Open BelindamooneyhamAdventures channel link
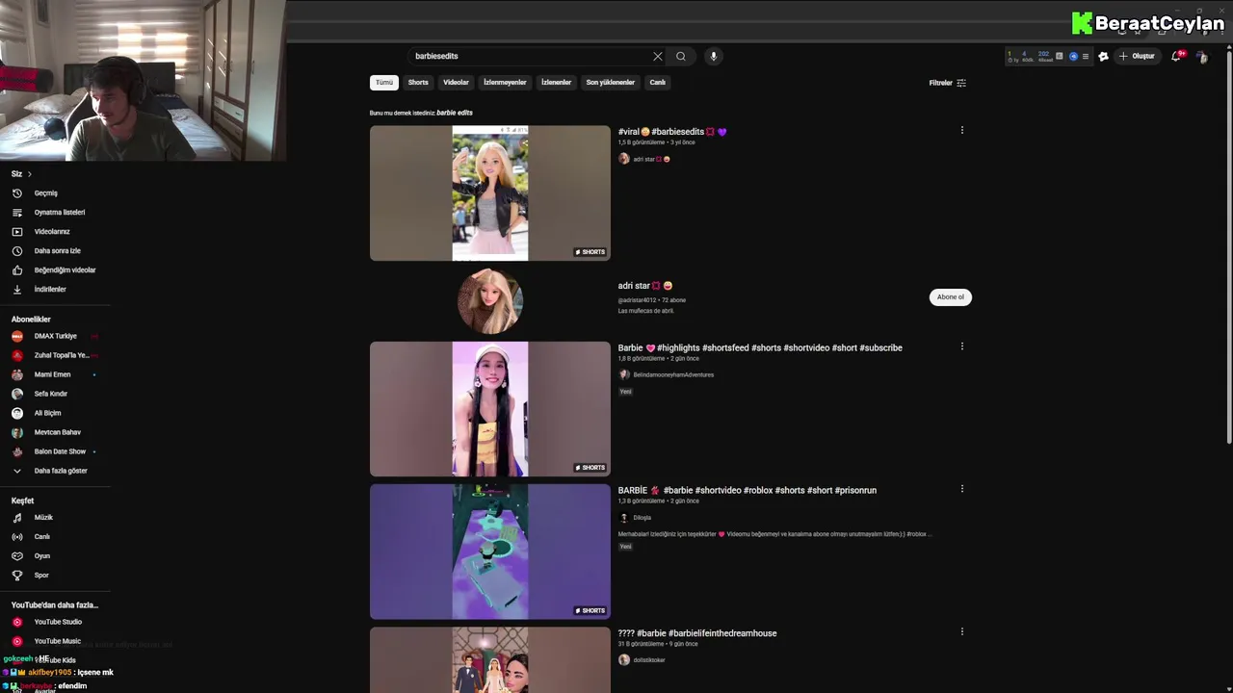This screenshot has width=1233, height=693. click(673, 375)
